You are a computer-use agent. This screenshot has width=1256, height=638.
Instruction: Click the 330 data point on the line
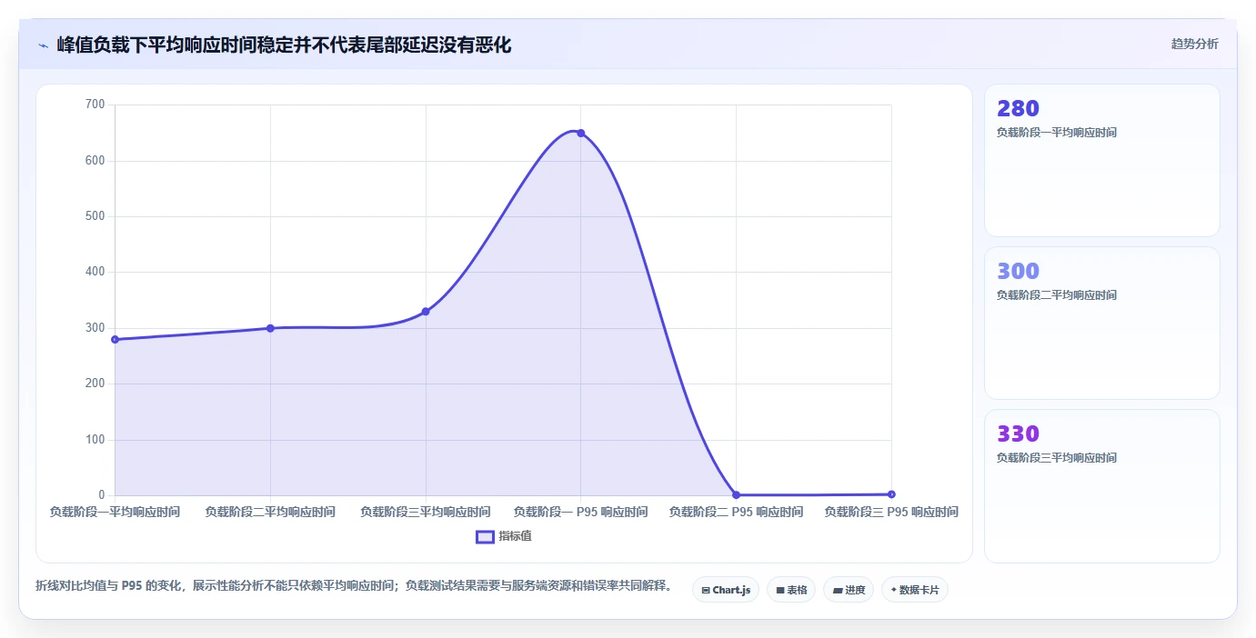pyautogui.click(x=426, y=312)
